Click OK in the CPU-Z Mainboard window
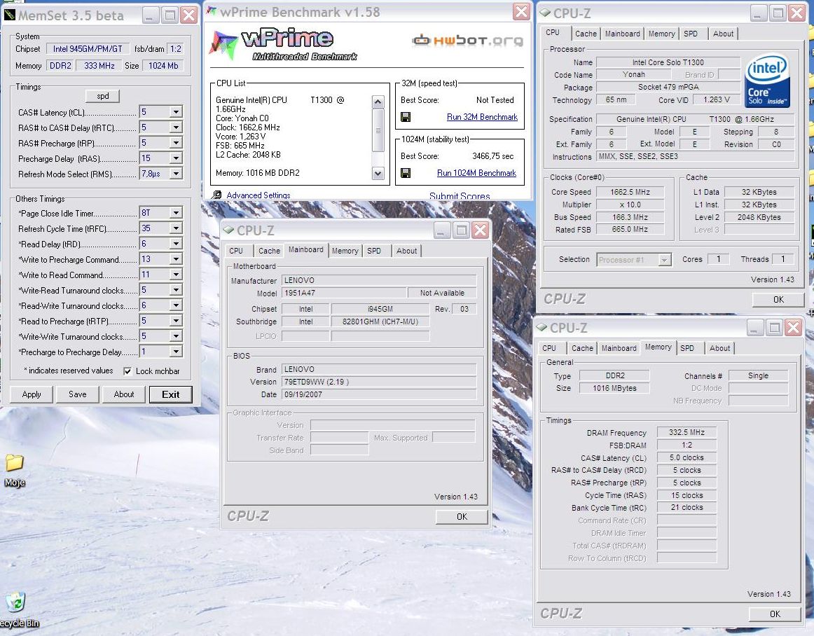Screen dimensions: 814x636 pos(462,517)
